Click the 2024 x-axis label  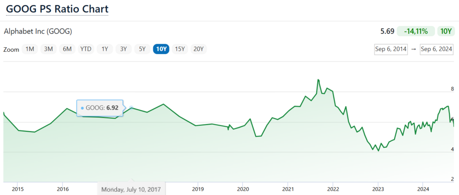click(x=423, y=189)
